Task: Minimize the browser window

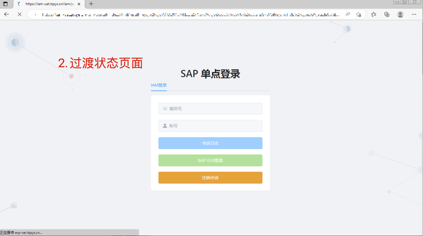Action: pyautogui.click(x=397, y=2)
